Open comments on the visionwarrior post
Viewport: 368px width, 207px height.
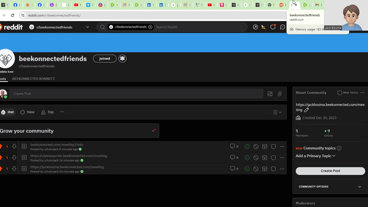tap(234, 158)
